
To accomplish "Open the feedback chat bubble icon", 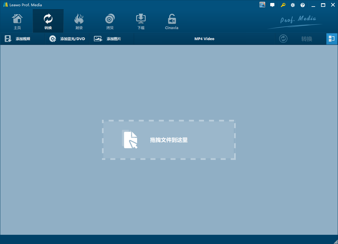I will 272,5.
